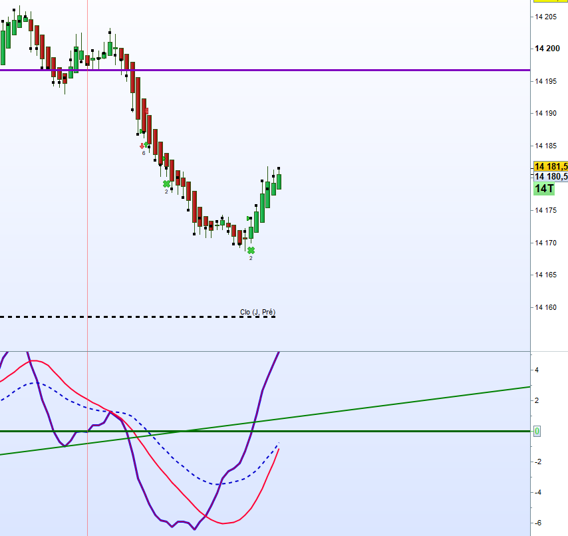The image size is (568, 536).
Task: Click the indicator axis value 4
Action: tap(537, 370)
